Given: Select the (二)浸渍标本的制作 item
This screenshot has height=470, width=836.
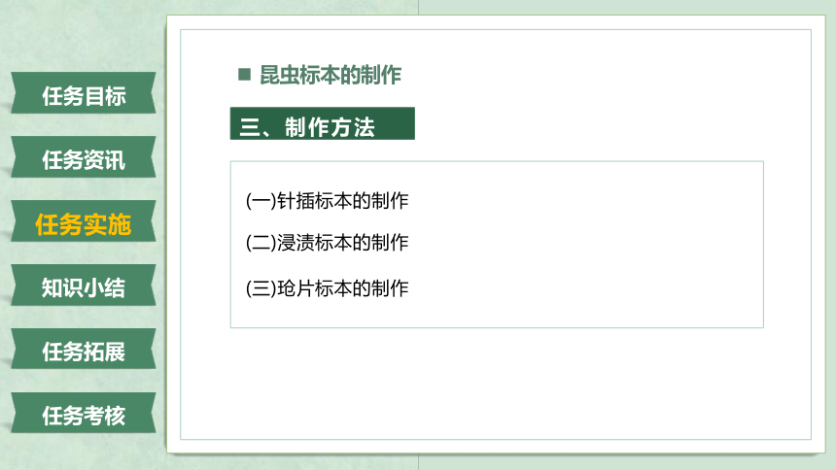Looking at the screenshot, I should (x=327, y=243).
